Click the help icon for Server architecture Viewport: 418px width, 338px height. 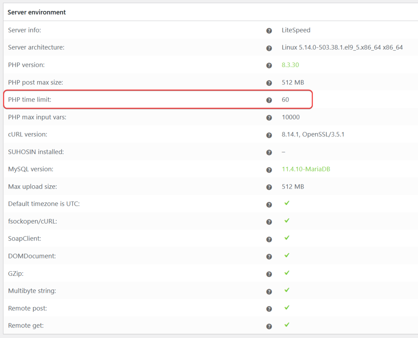point(269,48)
